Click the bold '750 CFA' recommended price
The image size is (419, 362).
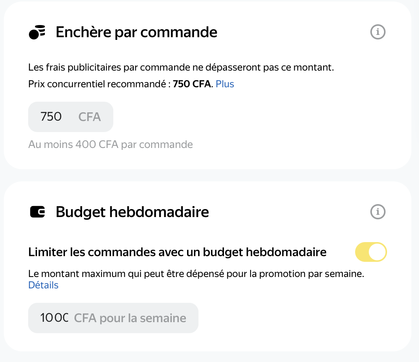tap(192, 84)
